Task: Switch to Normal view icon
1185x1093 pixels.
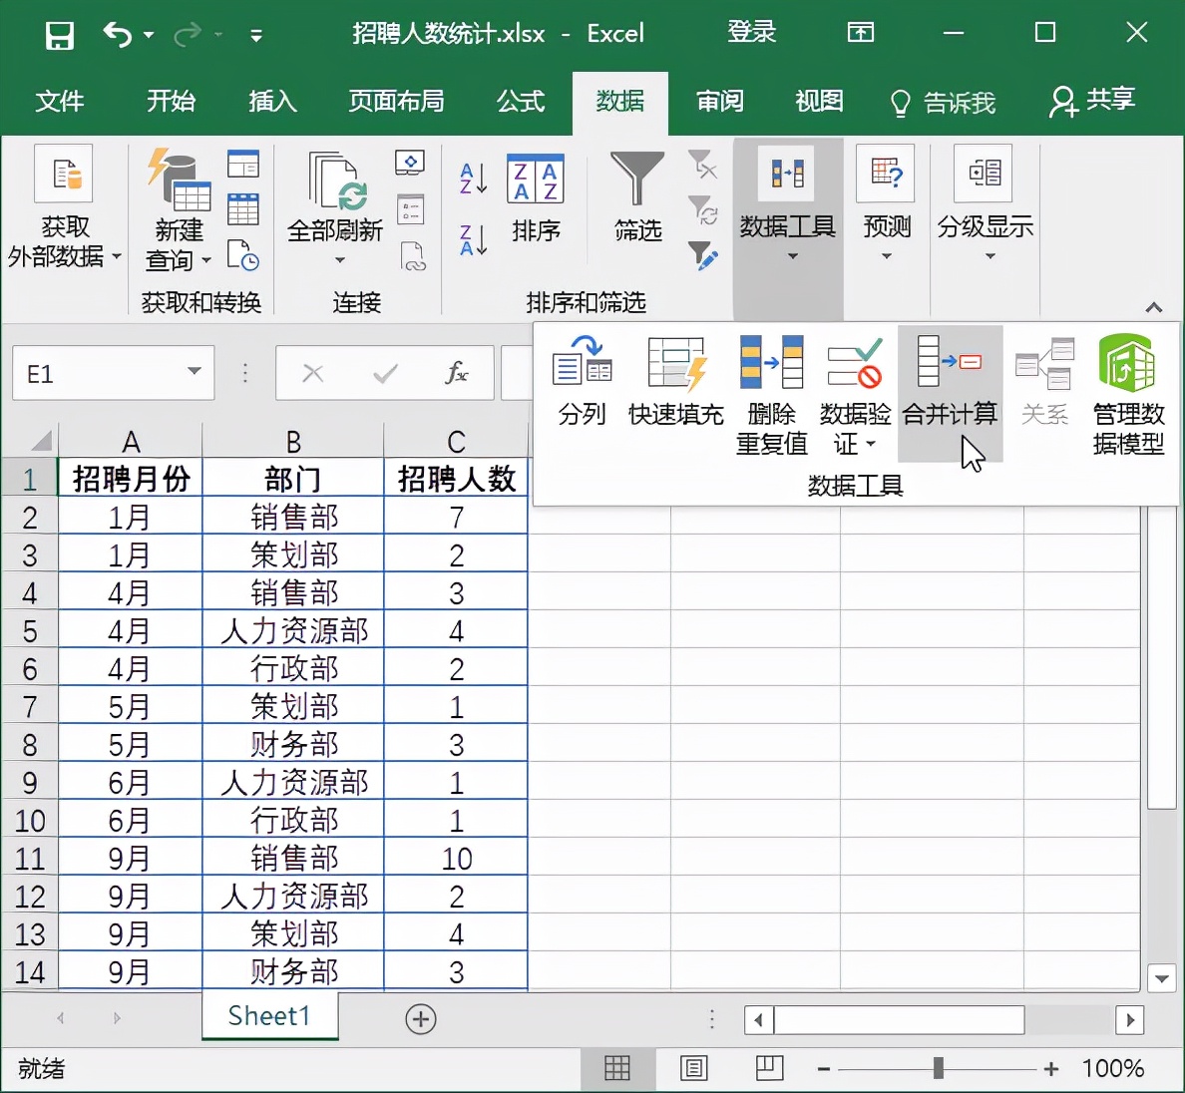Action: click(x=616, y=1068)
